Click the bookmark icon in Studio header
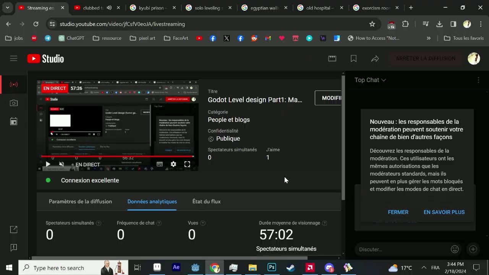This screenshot has width=489, height=275. [x=354, y=58]
